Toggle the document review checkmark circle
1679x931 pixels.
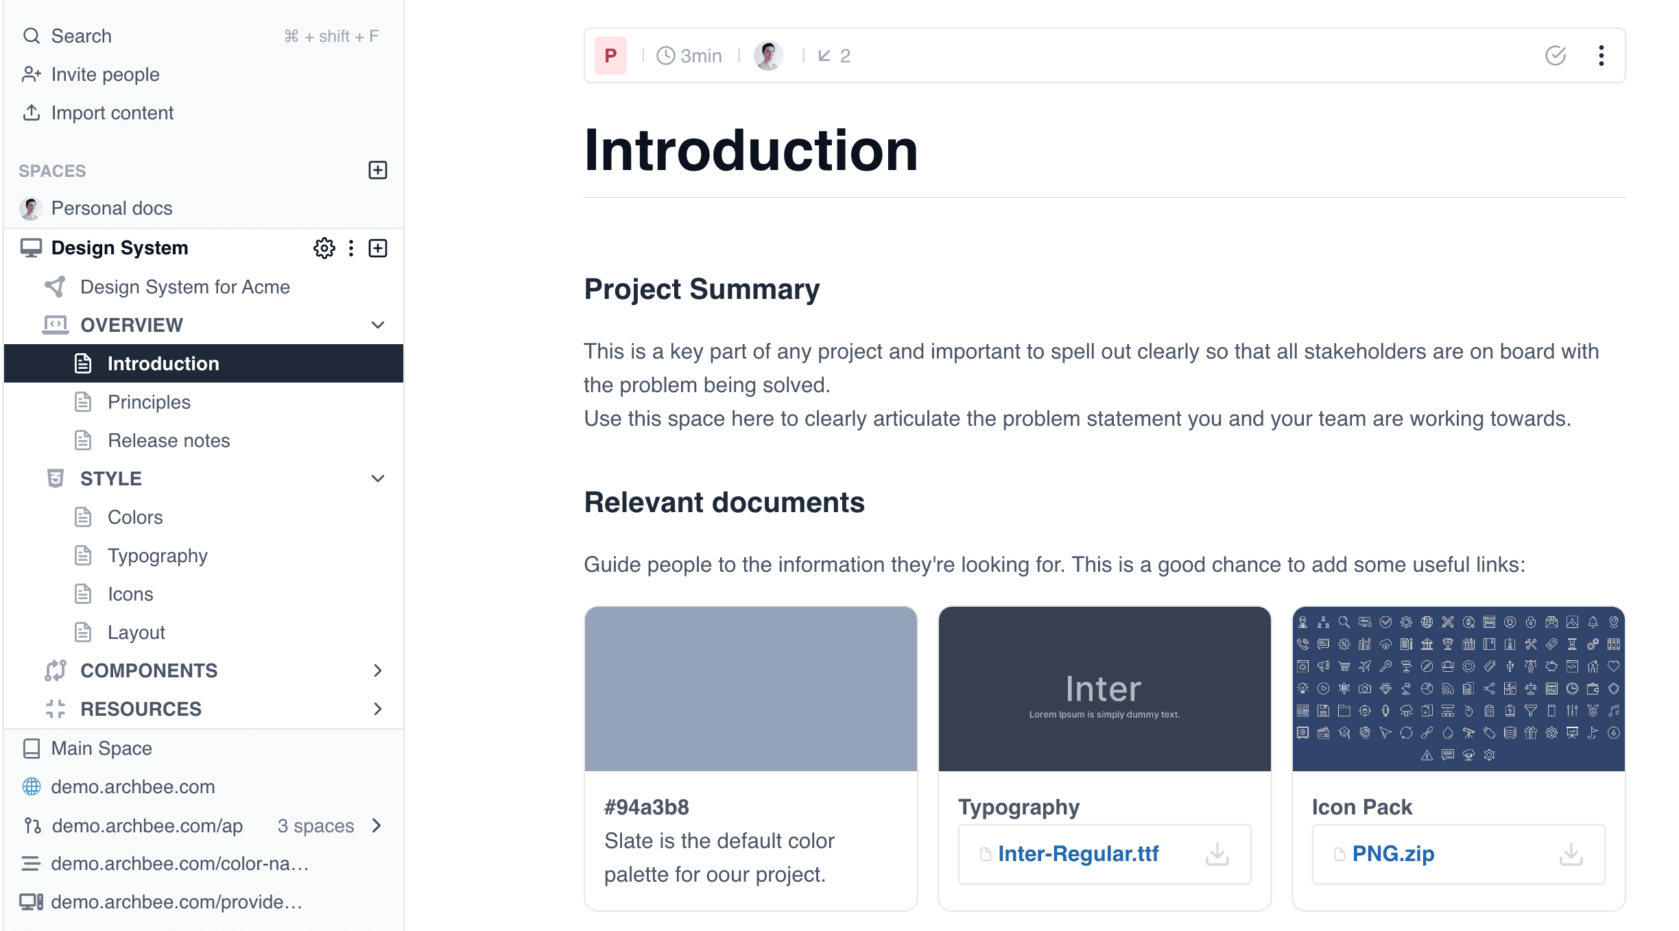(x=1555, y=56)
